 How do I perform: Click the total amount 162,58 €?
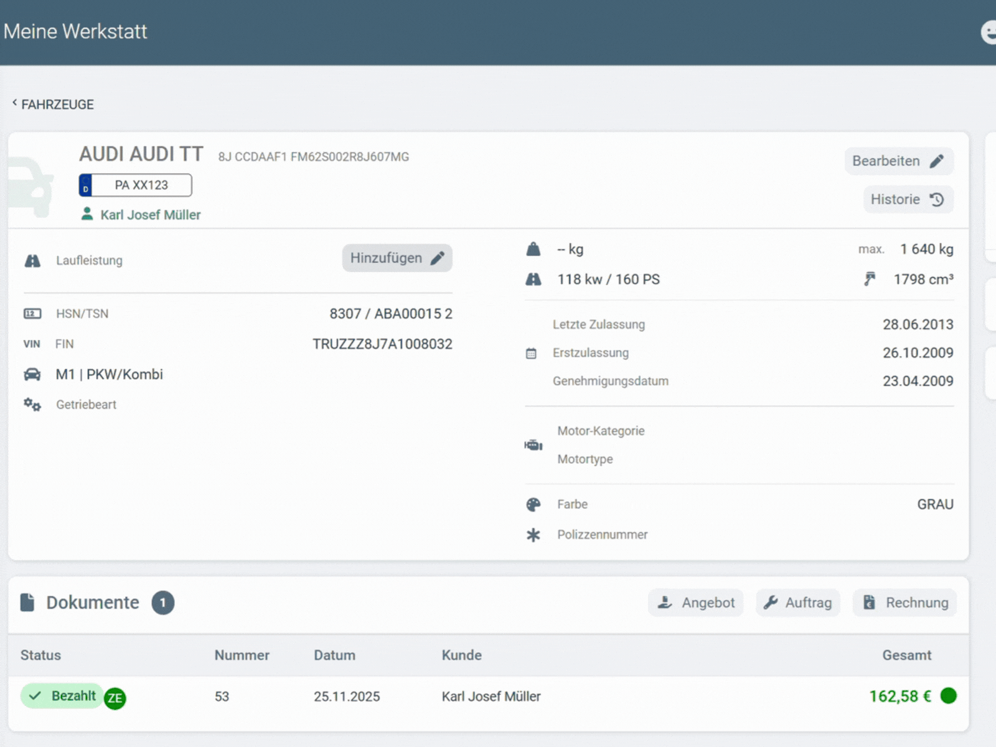tap(900, 696)
